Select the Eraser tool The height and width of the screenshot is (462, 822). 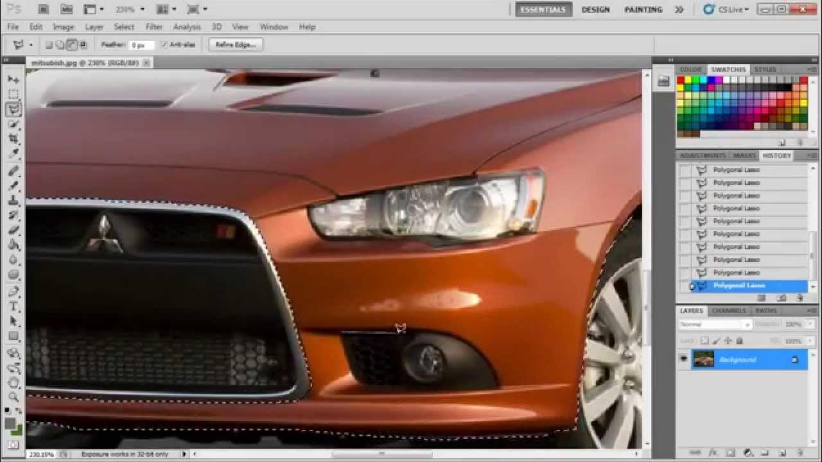click(x=13, y=230)
